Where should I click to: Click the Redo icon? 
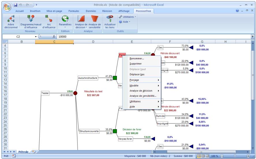pos(28,5)
